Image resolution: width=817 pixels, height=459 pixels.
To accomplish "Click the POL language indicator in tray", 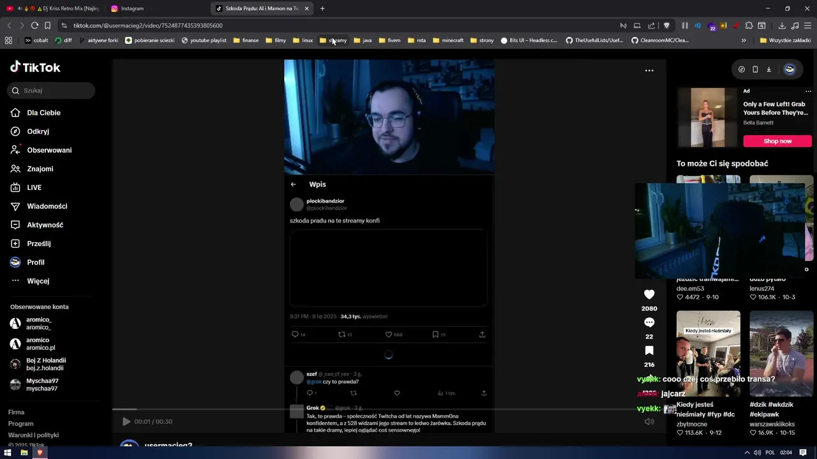I will tap(770, 453).
